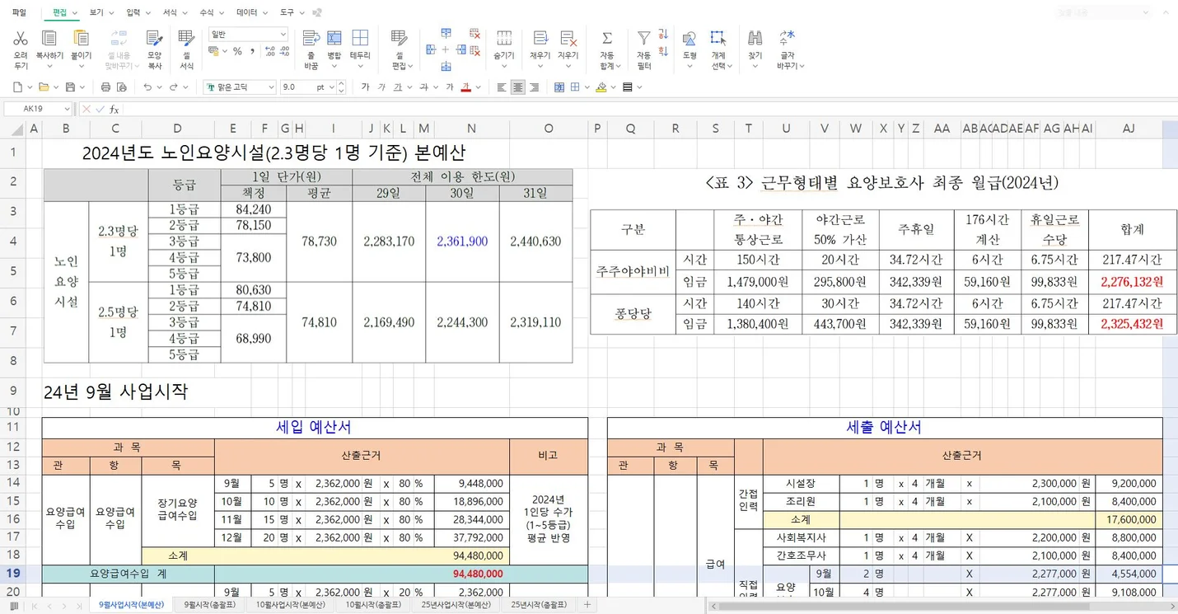
Task: Click the 지우기 clear icon
Action: coord(568,38)
